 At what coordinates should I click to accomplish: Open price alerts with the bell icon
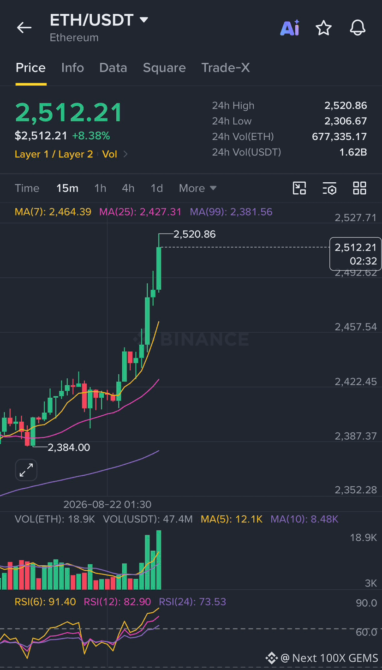pyautogui.click(x=358, y=28)
